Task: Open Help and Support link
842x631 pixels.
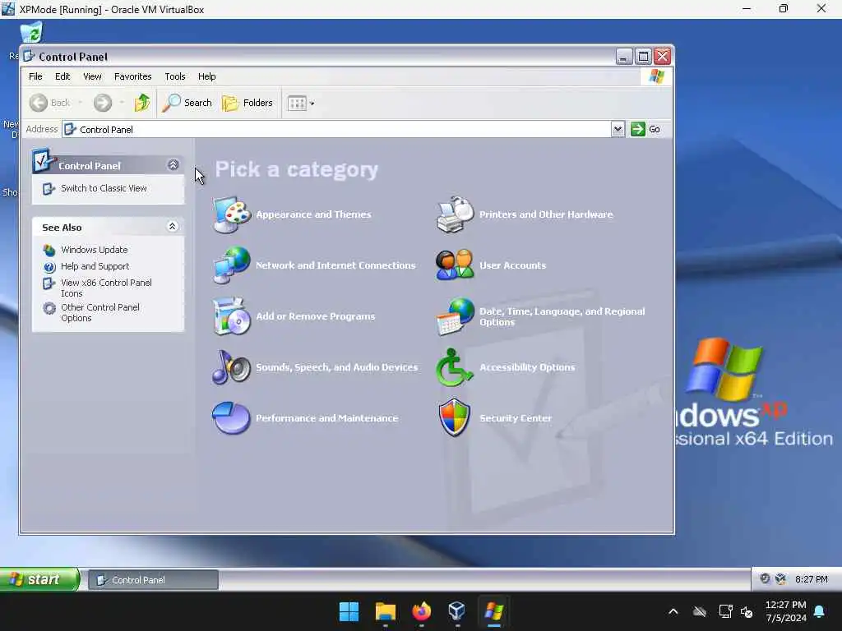Action: 95,267
